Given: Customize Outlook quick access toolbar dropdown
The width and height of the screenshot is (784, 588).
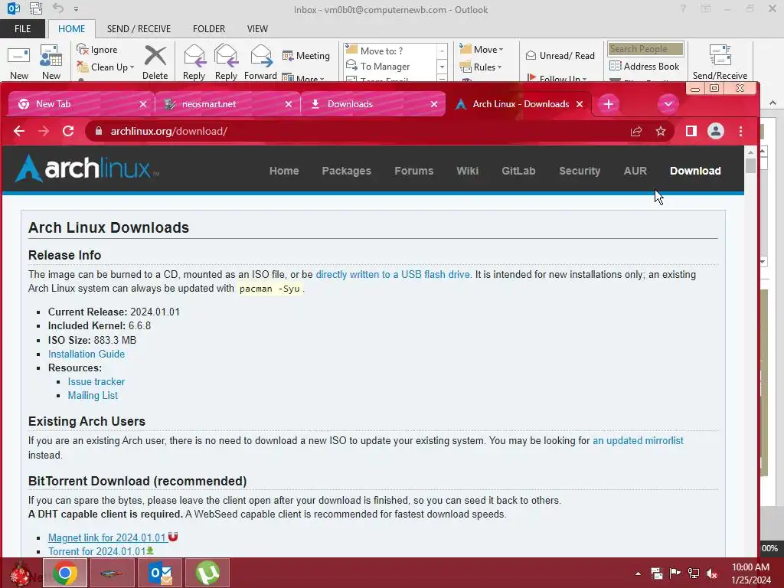Looking at the screenshot, I should click(76, 8).
